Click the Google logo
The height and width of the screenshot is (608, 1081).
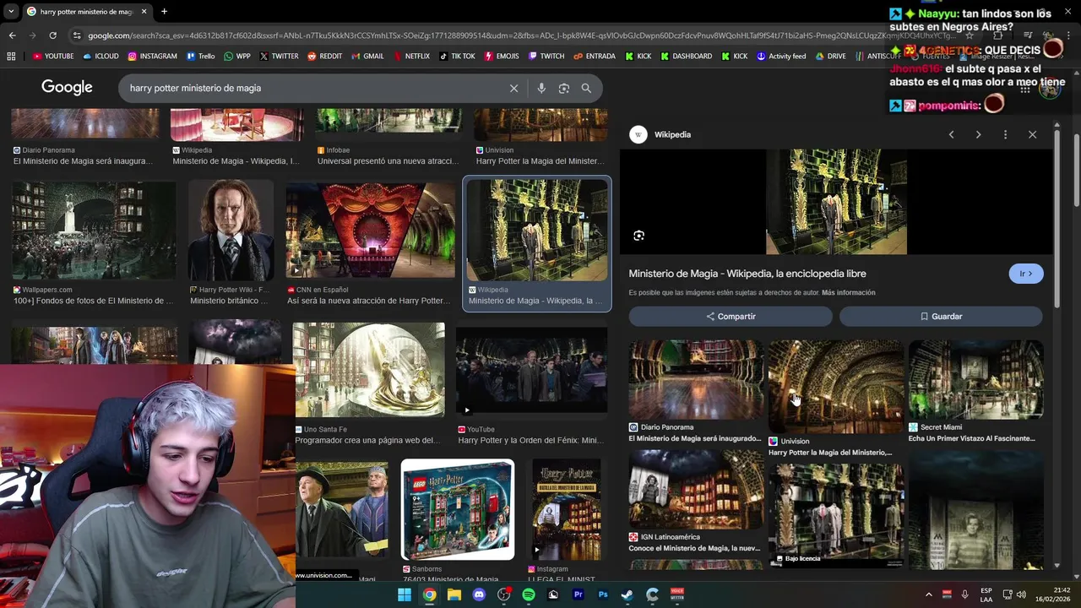67,88
